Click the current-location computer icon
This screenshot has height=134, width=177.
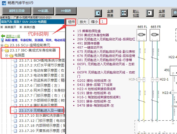2,40
